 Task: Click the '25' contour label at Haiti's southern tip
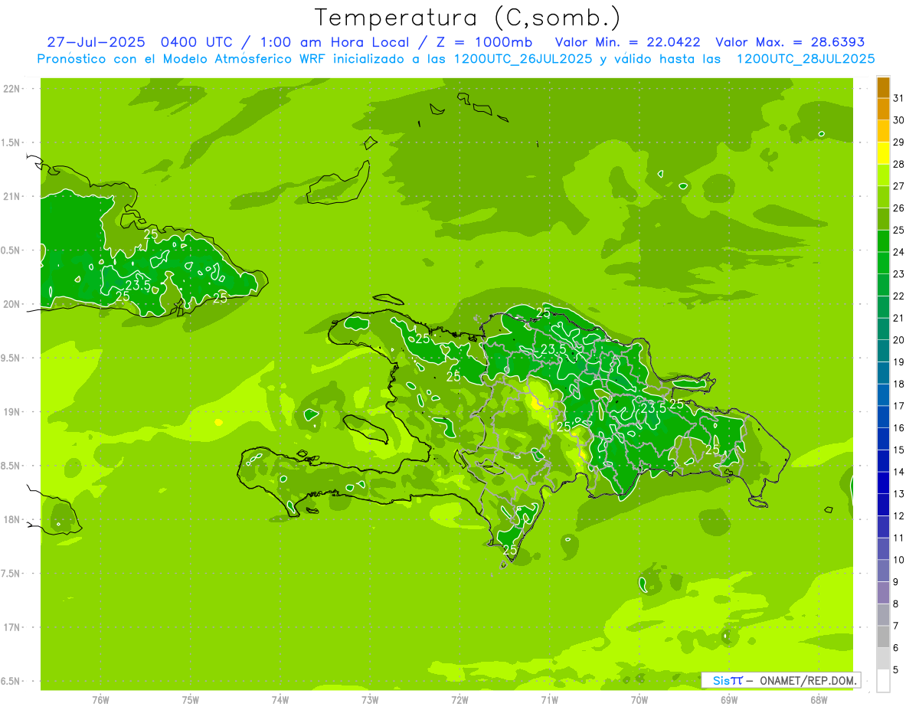pyautogui.click(x=510, y=550)
